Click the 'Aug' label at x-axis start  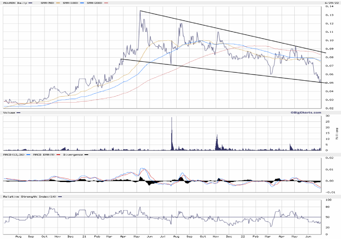(18, 237)
